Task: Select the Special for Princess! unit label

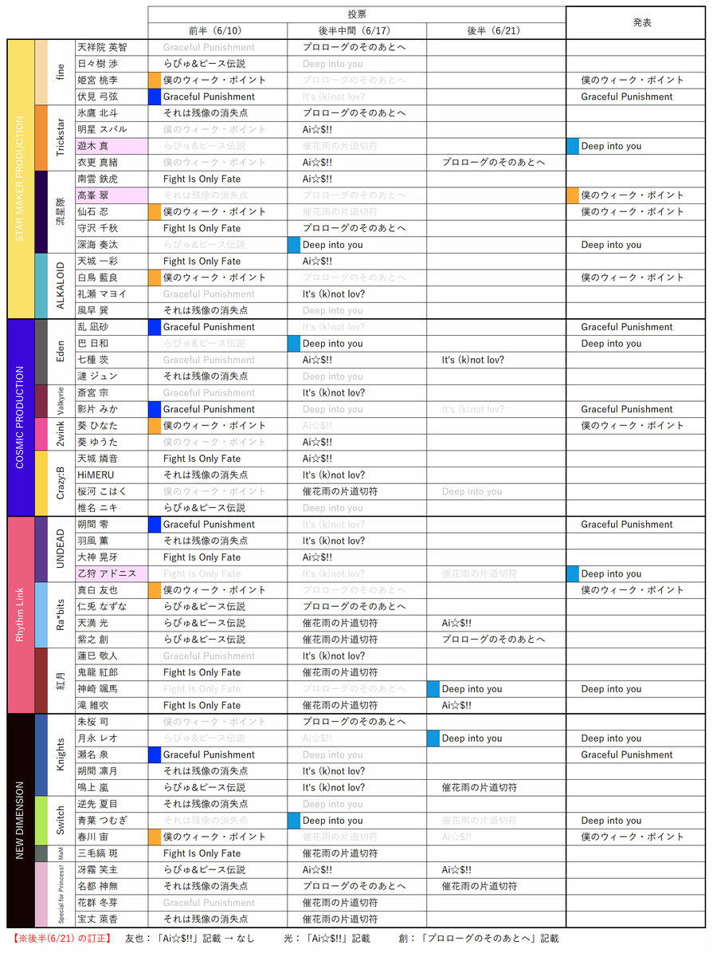Action: pyautogui.click(x=61, y=894)
